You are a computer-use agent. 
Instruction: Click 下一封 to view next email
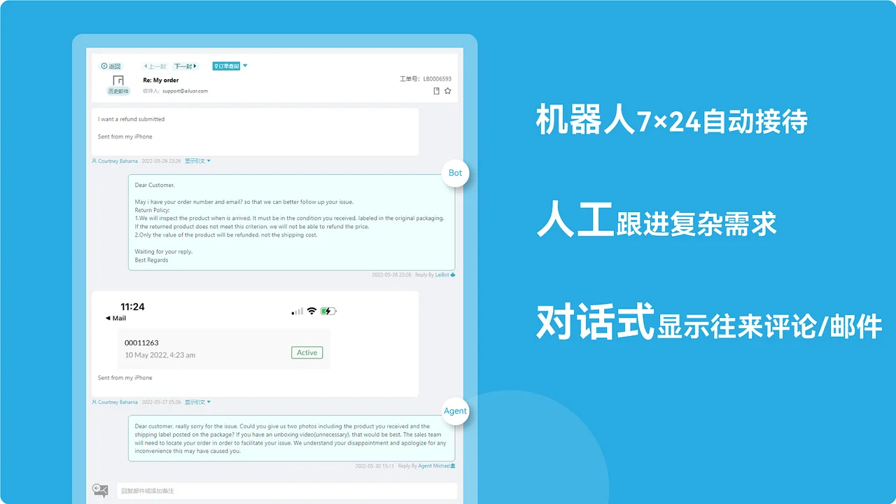point(185,66)
